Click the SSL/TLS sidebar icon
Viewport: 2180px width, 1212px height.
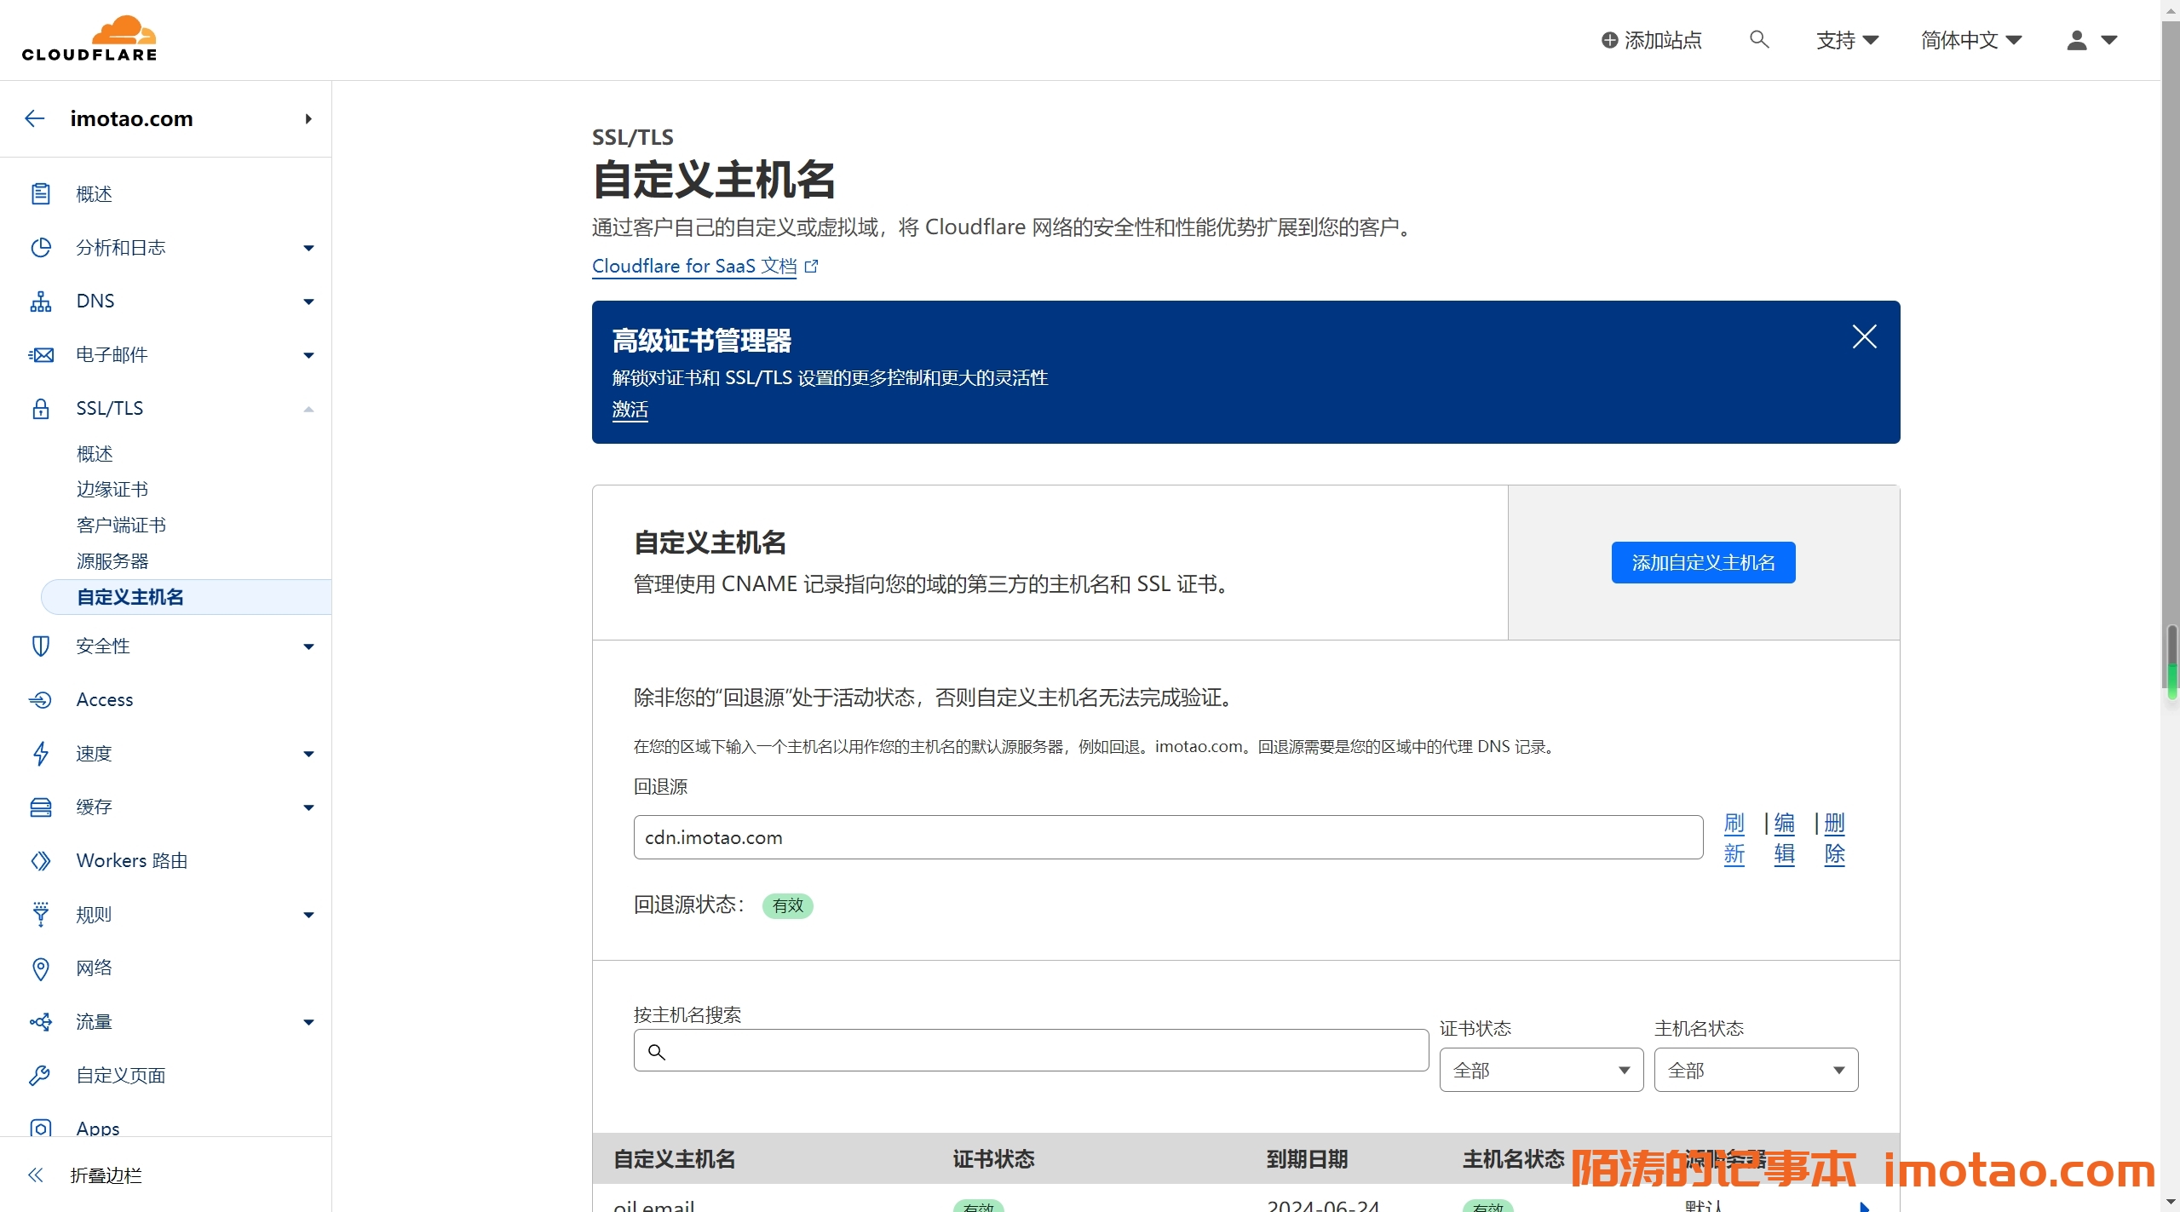[42, 407]
